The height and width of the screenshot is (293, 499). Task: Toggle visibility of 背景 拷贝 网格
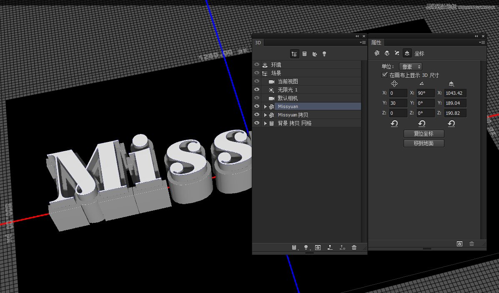click(257, 123)
